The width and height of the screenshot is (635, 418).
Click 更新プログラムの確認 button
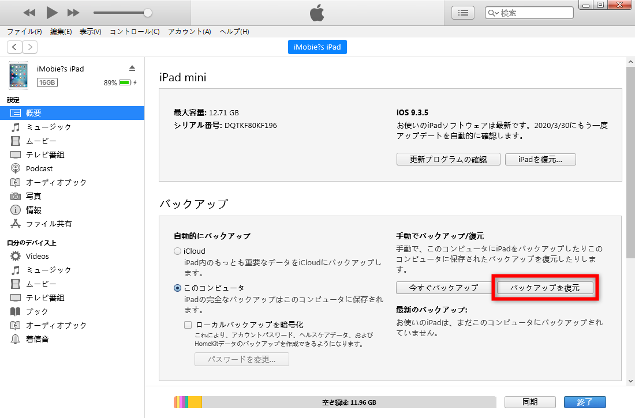pos(449,160)
